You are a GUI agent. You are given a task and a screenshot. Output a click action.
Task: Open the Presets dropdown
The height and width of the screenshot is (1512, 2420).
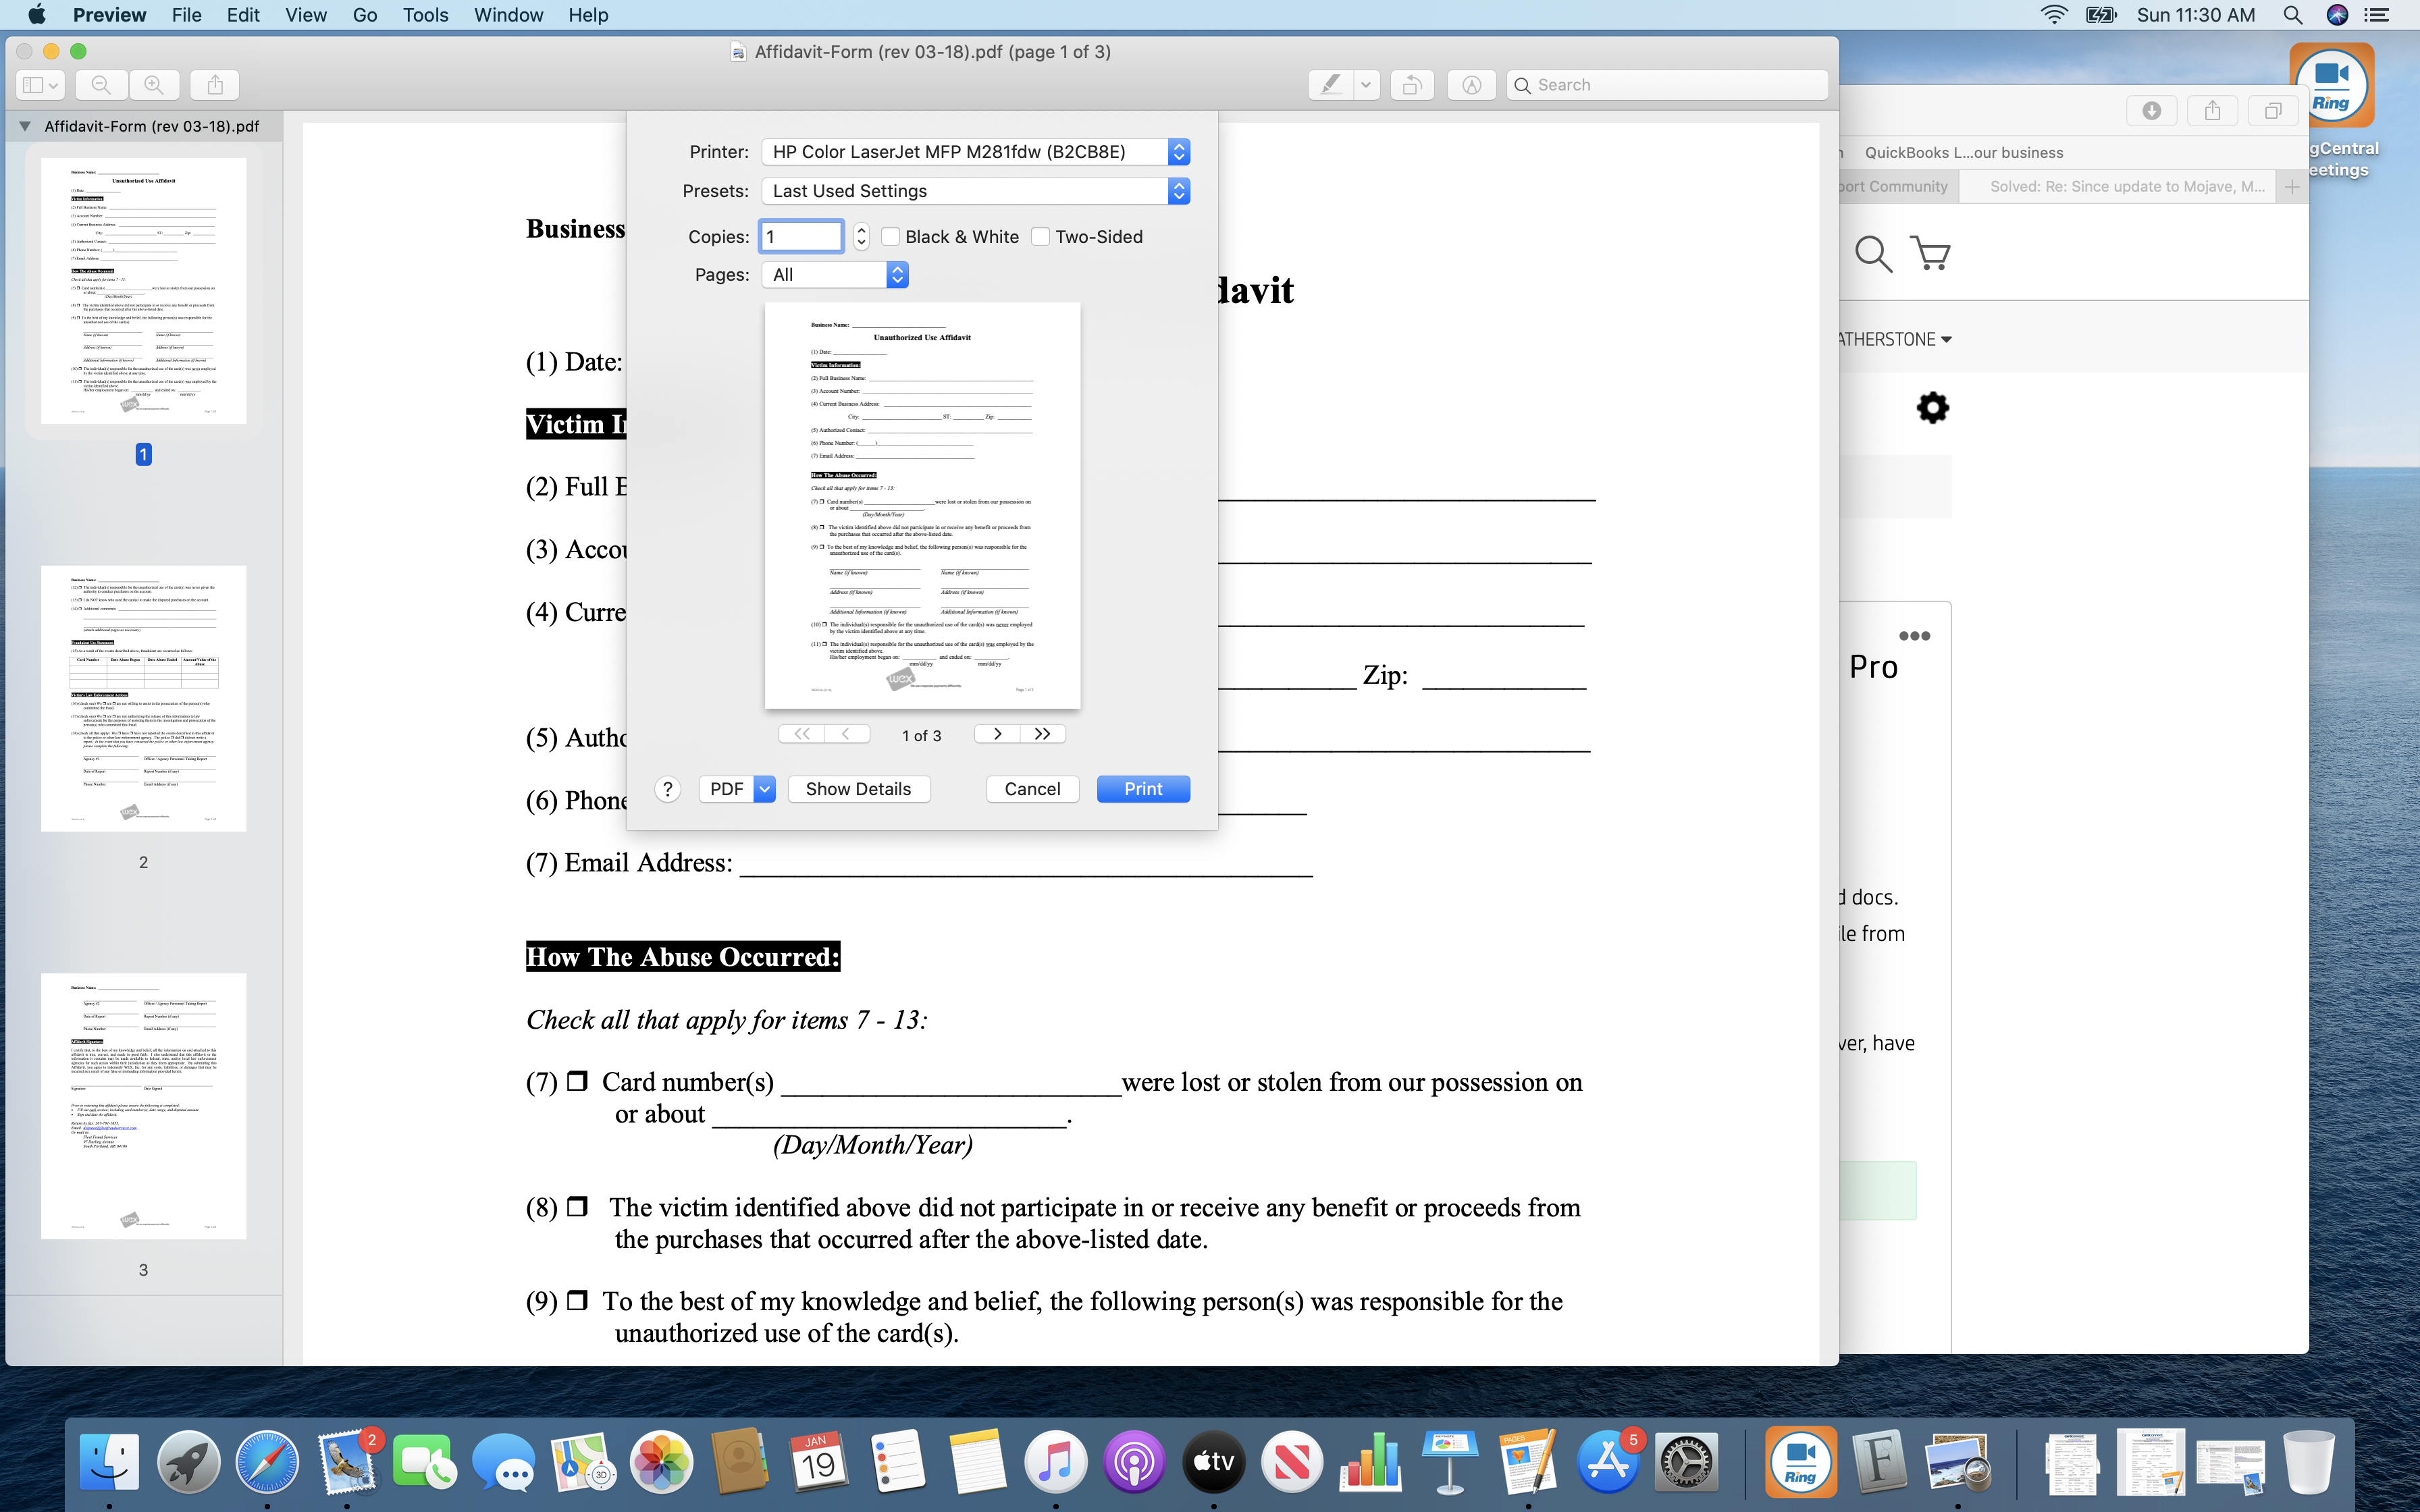tap(976, 191)
